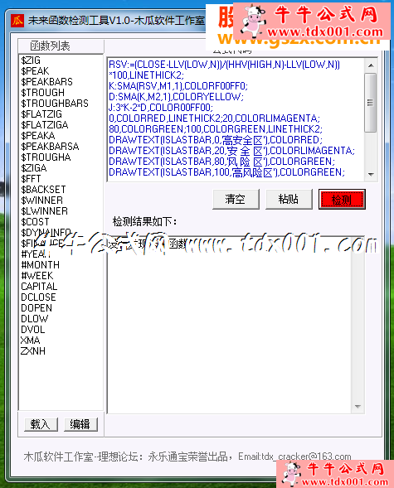Click the 粘贴 paste button

289,199
